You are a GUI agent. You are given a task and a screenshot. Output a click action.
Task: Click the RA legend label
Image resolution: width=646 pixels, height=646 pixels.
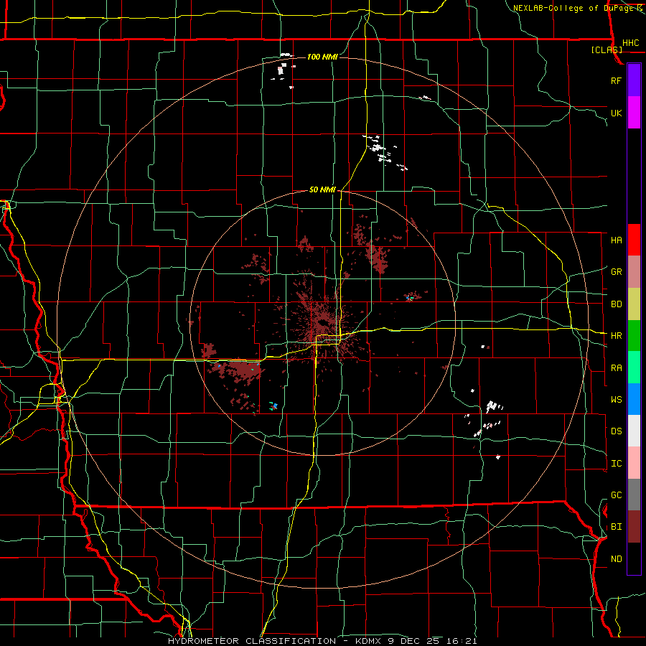coord(617,368)
